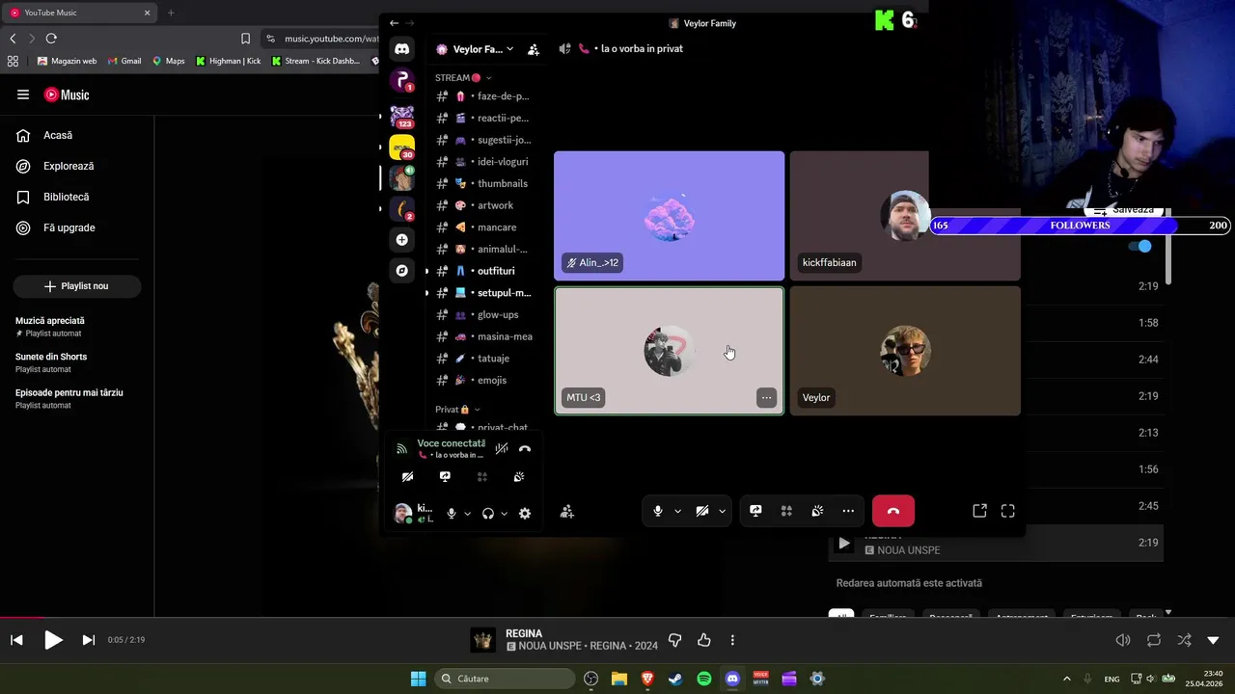Mute YouTube Music volume icon
1235x694 pixels.
(x=1123, y=640)
